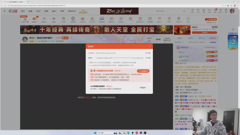Screen dimensions: 240x135
Task: Open the hamburger menu beside Douyu logo
Action: coord(4,11)
